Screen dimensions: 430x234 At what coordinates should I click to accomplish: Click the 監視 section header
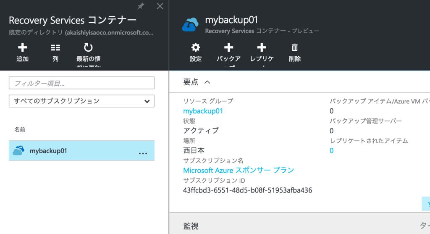tap(191, 226)
